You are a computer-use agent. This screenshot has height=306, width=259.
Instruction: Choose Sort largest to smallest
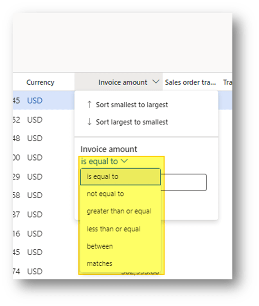pyautogui.click(x=132, y=122)
